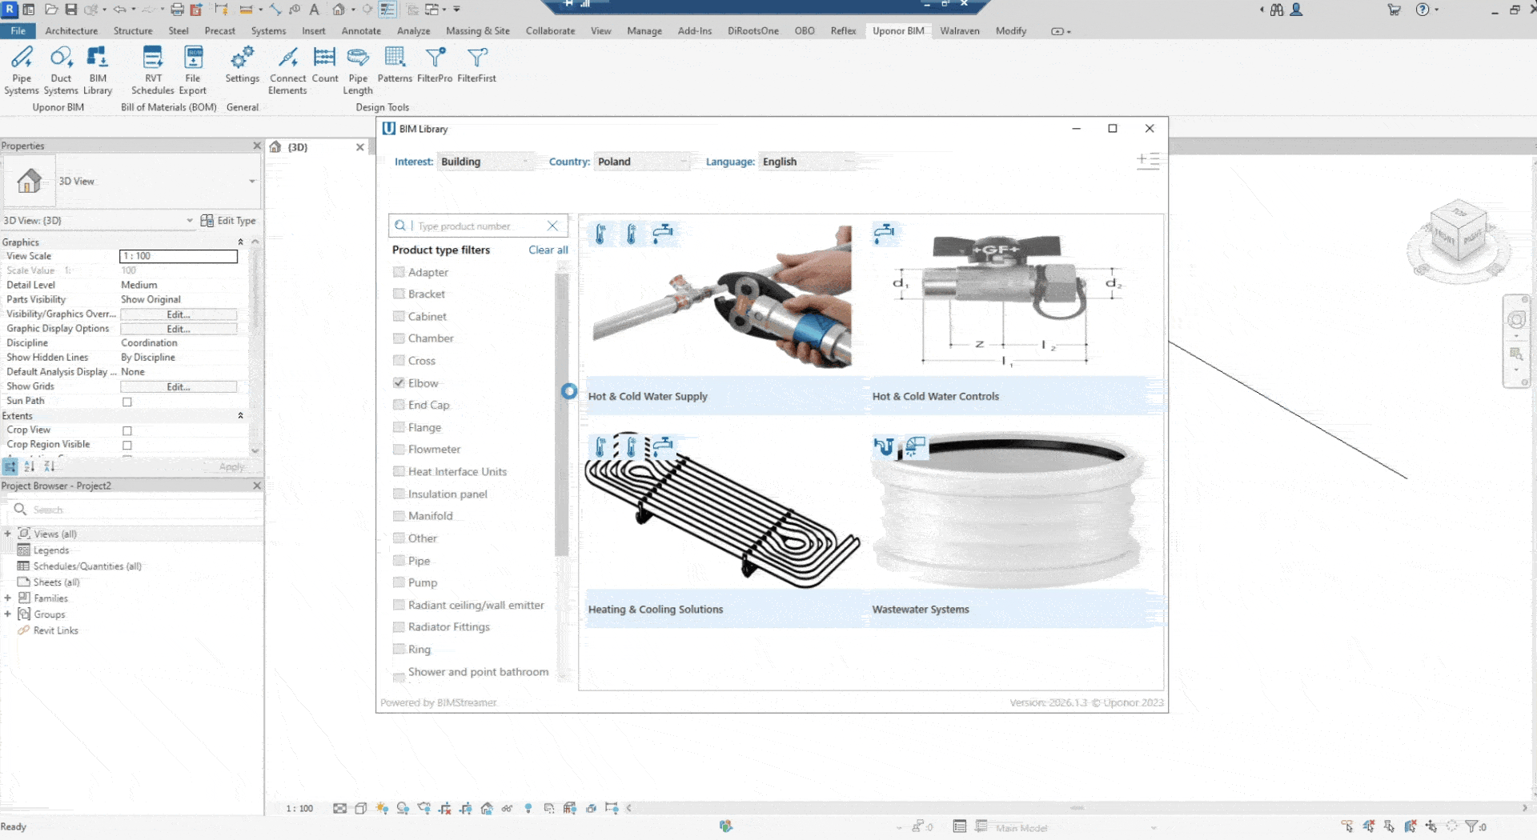The width and height of the screenshot is (1537, 840).
Task: Open the BIM Library tool
Action: 98,68
